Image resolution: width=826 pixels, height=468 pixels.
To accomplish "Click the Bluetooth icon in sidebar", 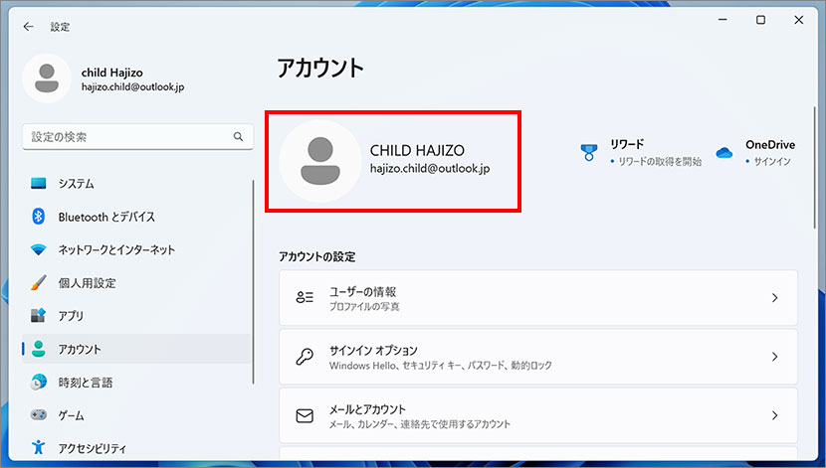I will click(x=39, y=217).
